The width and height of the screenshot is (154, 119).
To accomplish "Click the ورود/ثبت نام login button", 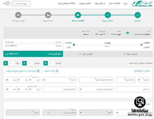I will pyautogui.click(x=21, y=4).
